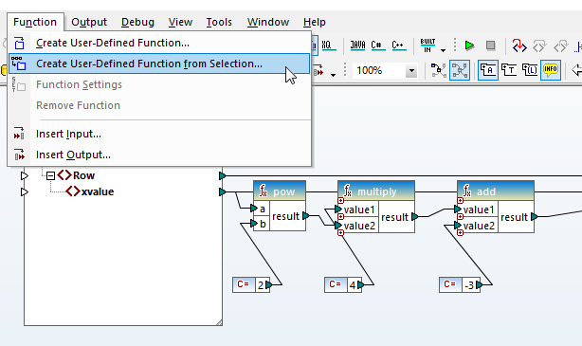Select the constant component with value 2
This screenshot has width=582, height=346.
tap(250, 284)
